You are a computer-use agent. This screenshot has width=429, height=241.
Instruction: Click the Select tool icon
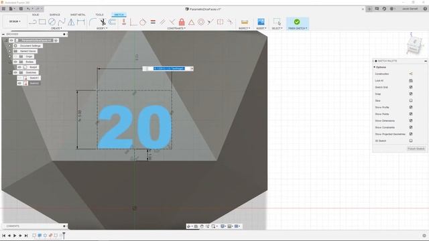[x=277, y=22]
